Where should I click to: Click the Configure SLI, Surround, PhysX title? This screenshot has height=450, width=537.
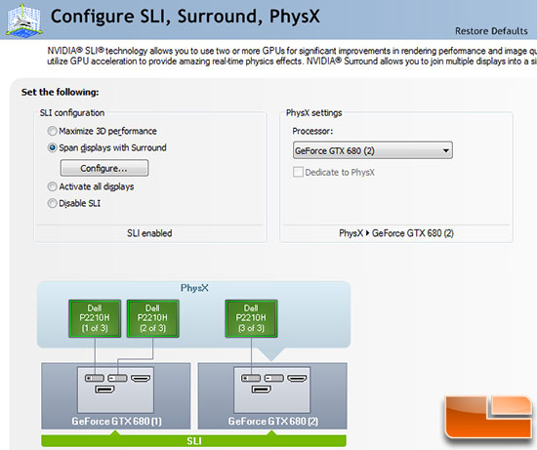tap(186, 16)
